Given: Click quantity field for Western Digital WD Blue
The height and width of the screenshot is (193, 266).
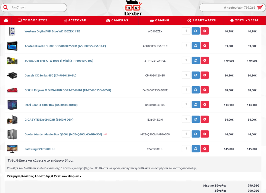Looking at the screenshot, I should pyautogui.click(x=186, y=31).
